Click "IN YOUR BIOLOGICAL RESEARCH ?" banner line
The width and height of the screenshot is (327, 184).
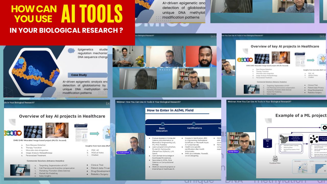tap(66, 30)
